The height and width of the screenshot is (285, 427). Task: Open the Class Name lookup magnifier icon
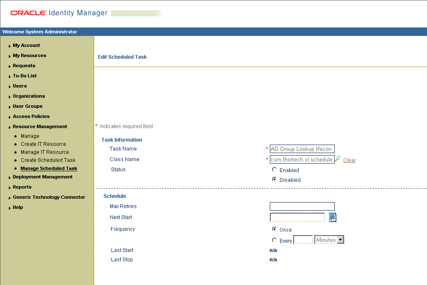[x=338, y=159]
